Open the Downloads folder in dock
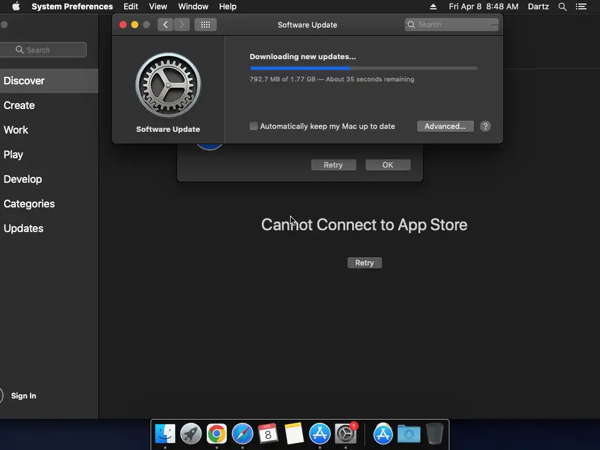 pos(408,434)
